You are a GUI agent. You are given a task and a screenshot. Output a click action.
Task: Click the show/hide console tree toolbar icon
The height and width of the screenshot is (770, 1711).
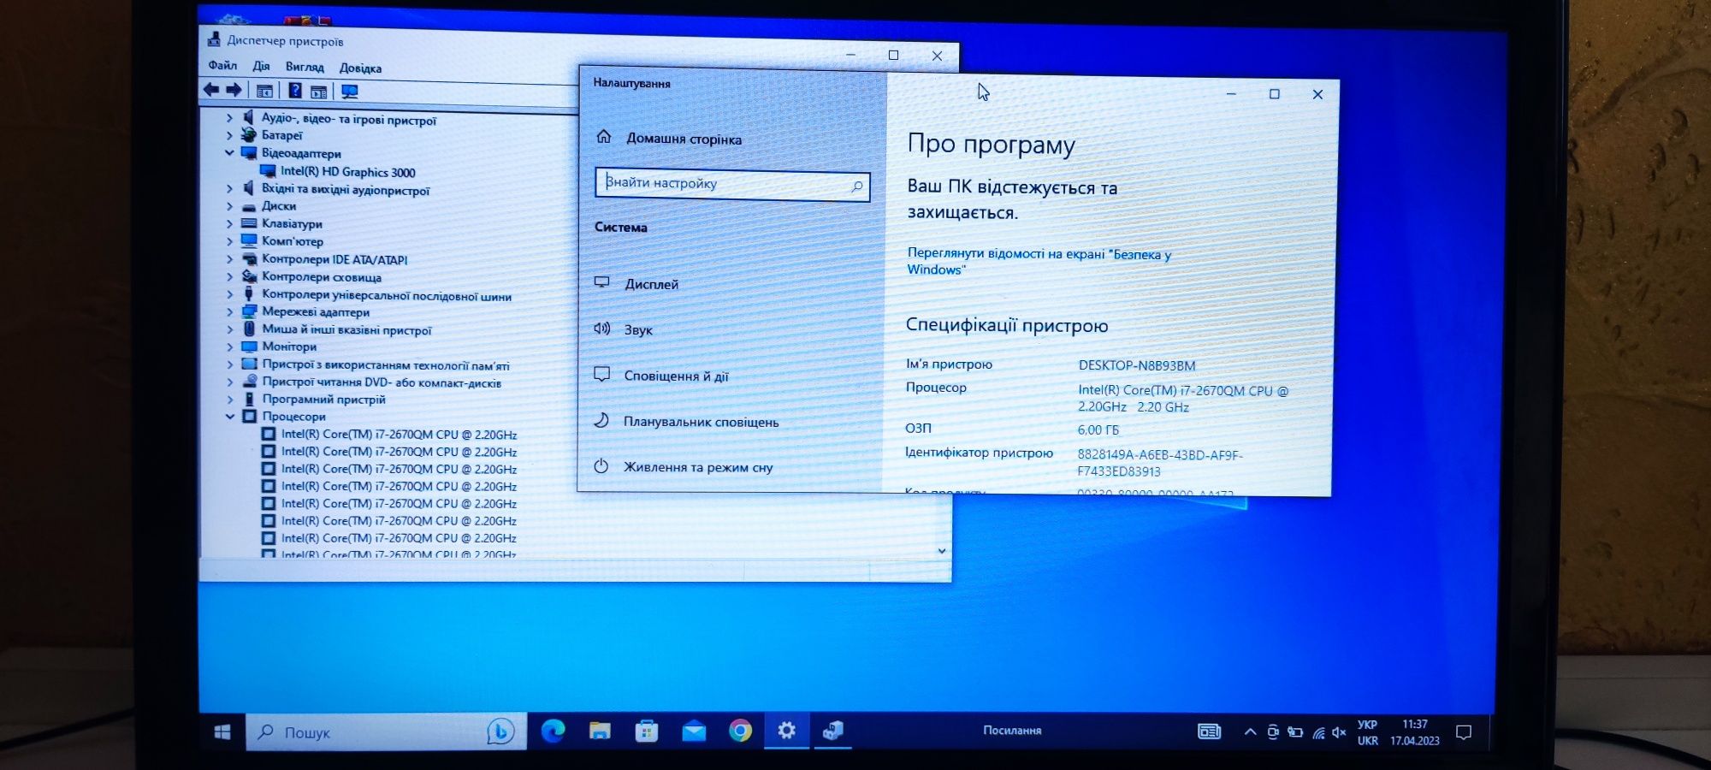(265, 91)
